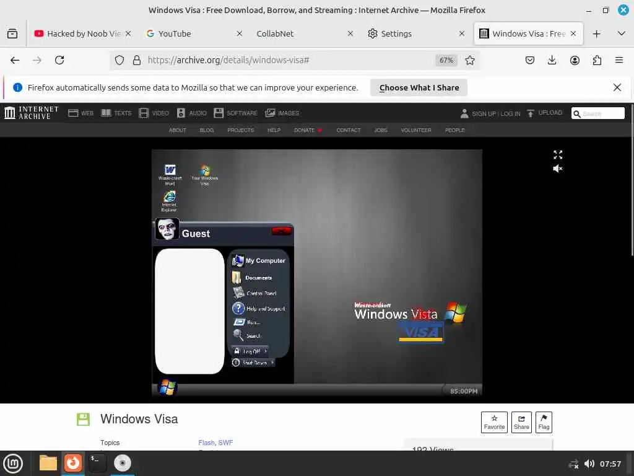
Task: Open Control Panel in start menu
Action: [x=254, y=293]
